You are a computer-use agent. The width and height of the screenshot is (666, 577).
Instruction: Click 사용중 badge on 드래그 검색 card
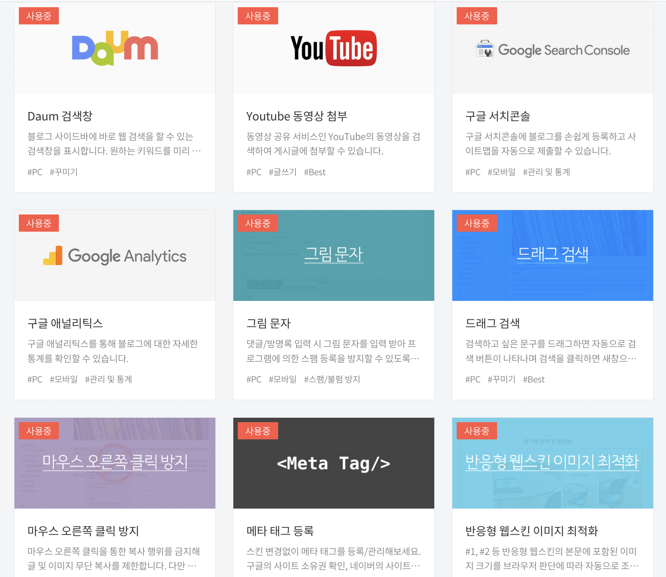click(x=477, y=223)
